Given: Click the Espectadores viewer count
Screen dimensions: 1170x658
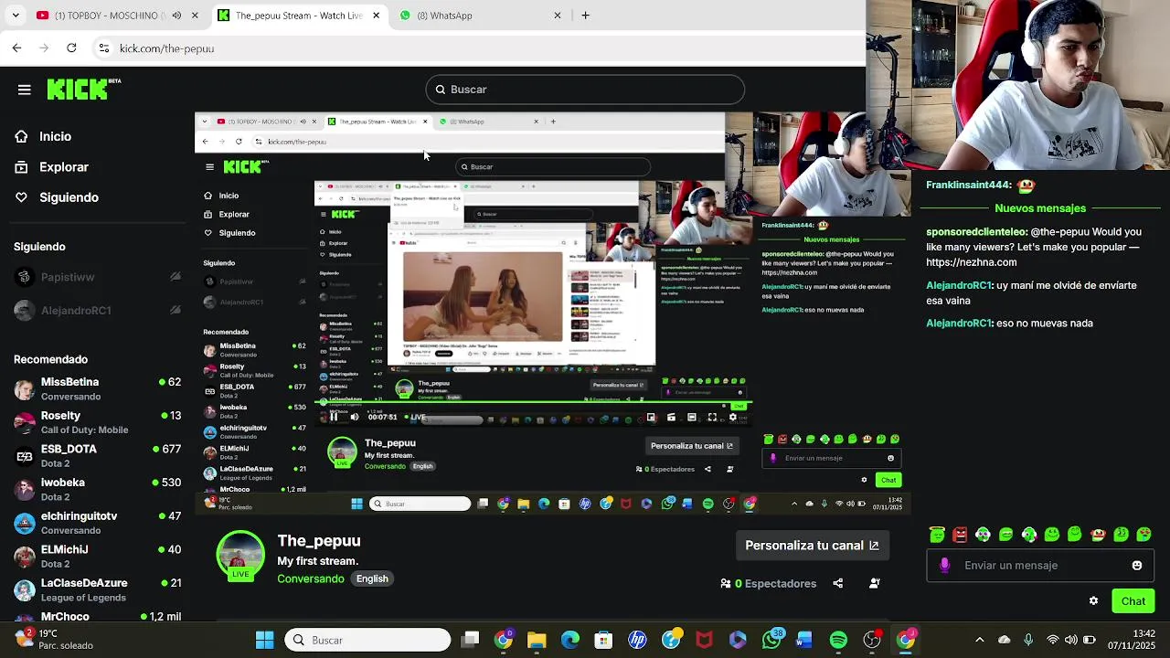Looking at the screenshot, I should tap(768, 583).
